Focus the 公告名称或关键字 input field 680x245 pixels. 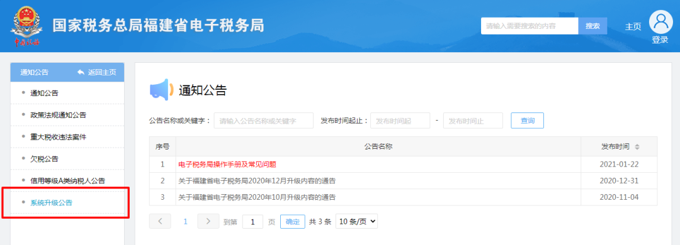pyautogui.click(x=264, y=121)
